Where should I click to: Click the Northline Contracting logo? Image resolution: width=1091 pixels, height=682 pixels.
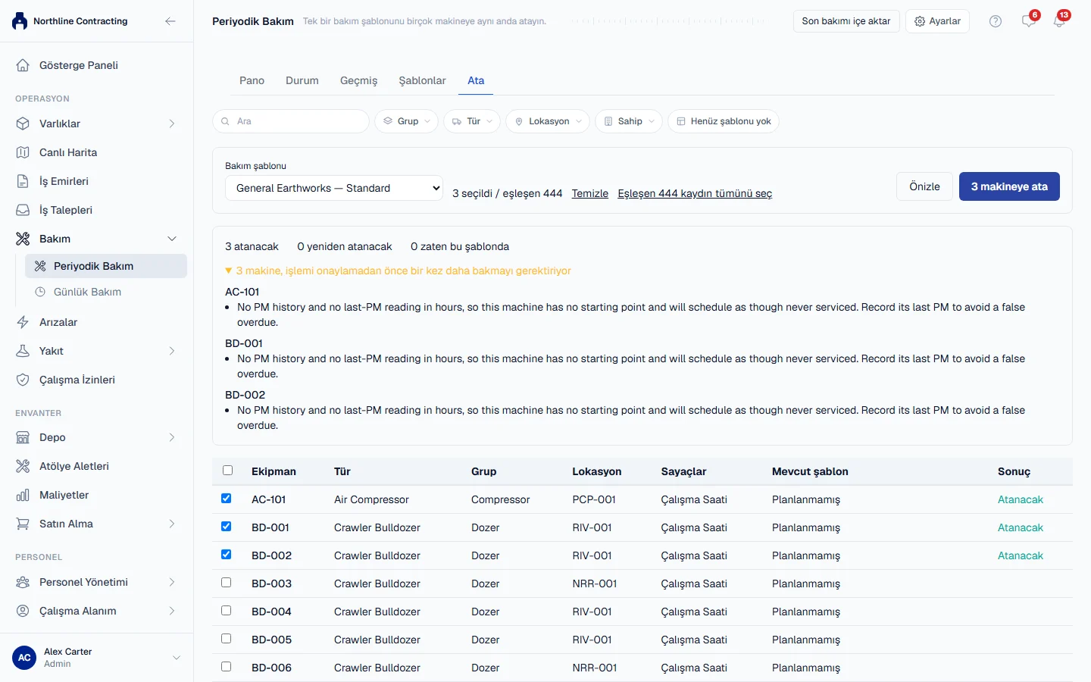(x=20, y=21)
